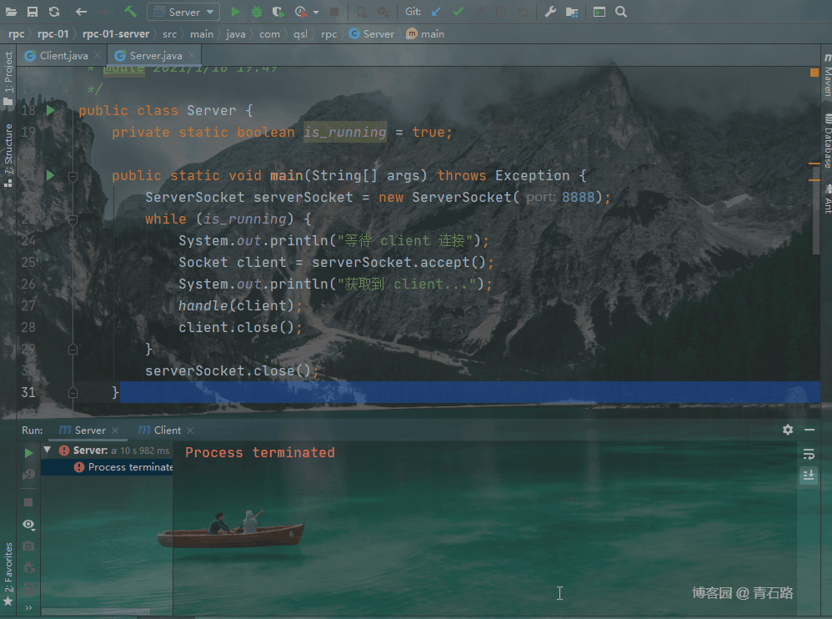Click the gutter run arrow beside class Server
The width and height of the screenshot is (832, 619).
click(50, 110)
